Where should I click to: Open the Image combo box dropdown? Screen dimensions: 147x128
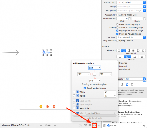[x=144, y=6]
